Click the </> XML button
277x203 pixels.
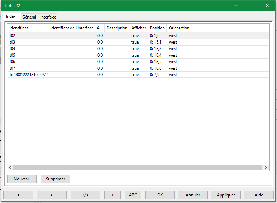[85, 195]
